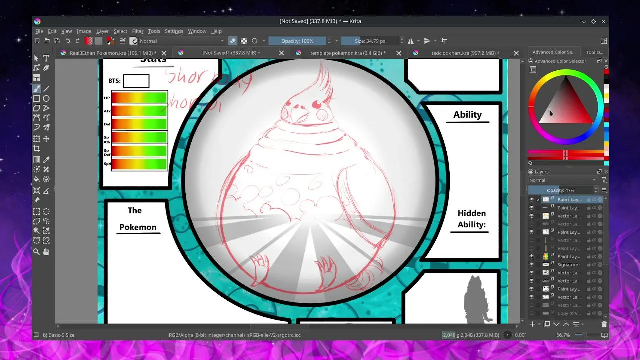Delete the selected layer with trash button
The image size is (640, 360).
coord(604,325)
